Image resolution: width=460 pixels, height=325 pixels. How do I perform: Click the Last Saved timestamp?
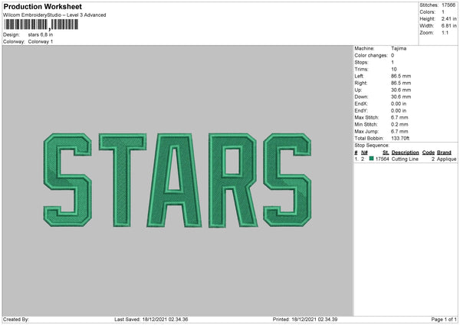click(x=151, y=320)
